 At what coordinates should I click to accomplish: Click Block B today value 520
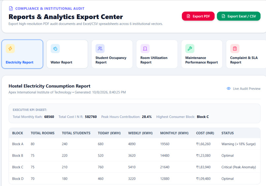click(x=101, y=155)
